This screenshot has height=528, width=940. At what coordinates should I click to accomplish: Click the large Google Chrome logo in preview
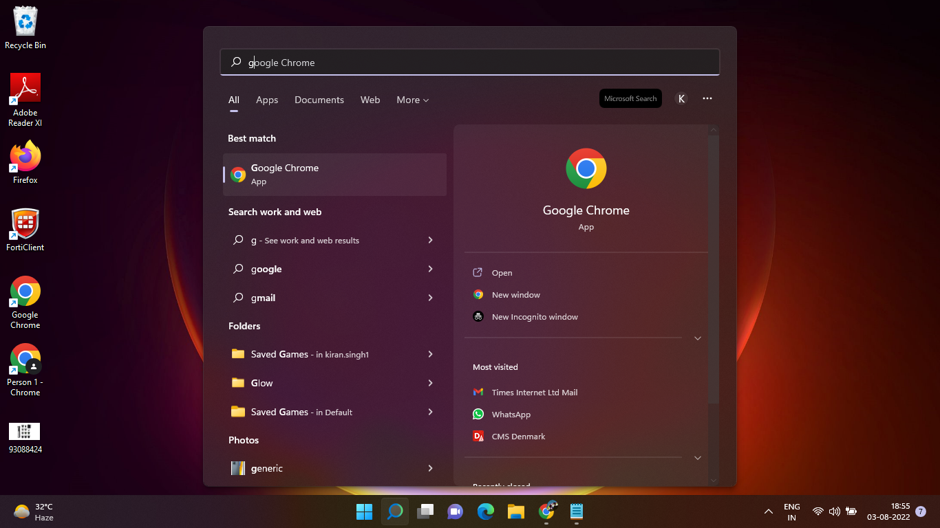coord(586,168)
